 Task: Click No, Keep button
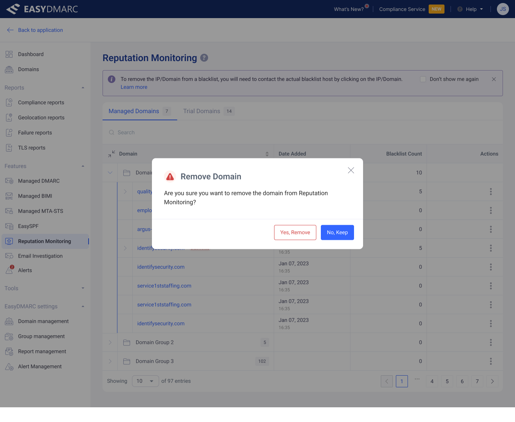pyautogui.click(x=337, y=232)
